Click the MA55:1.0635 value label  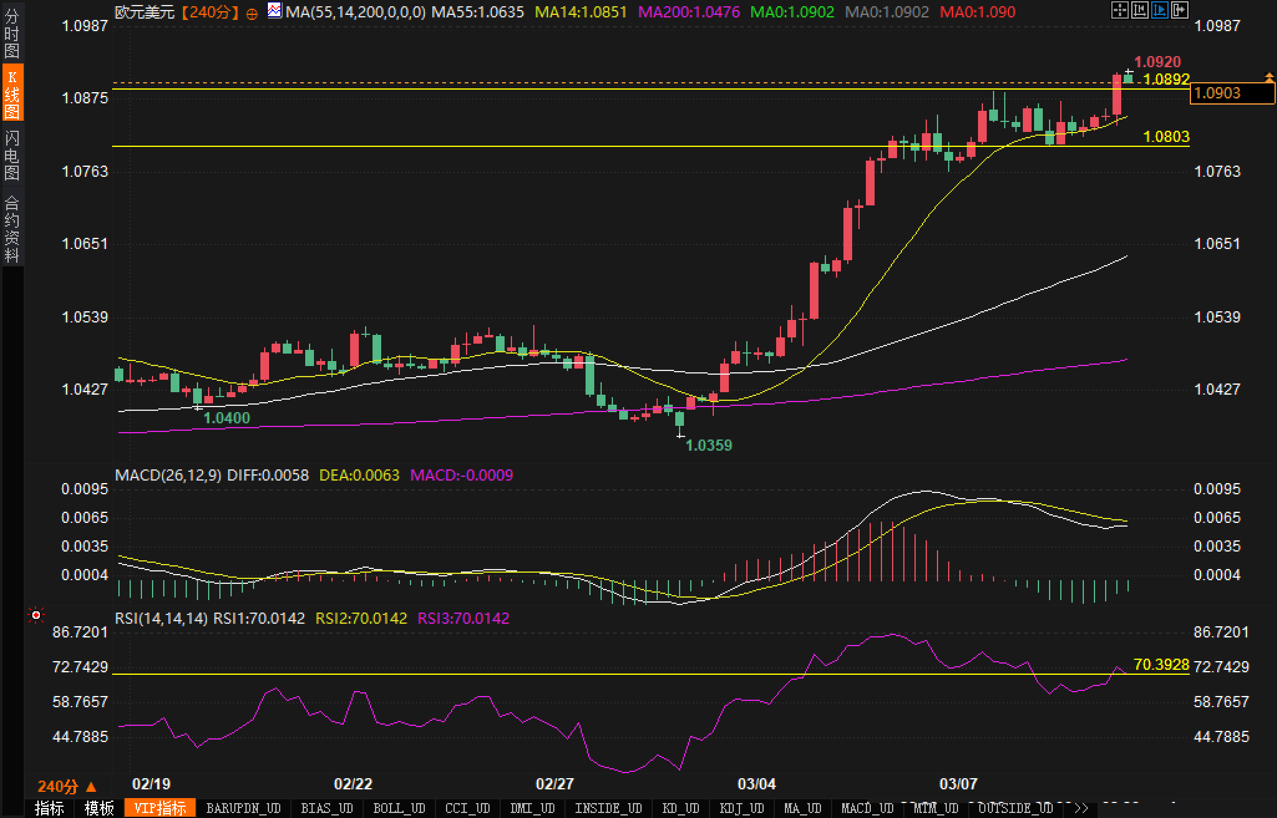click(478, 12)
